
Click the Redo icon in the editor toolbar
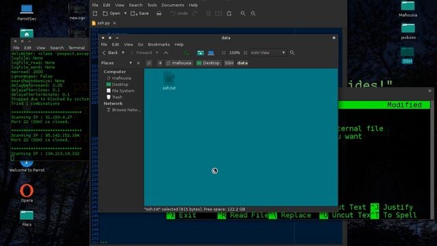coord(195,14)
